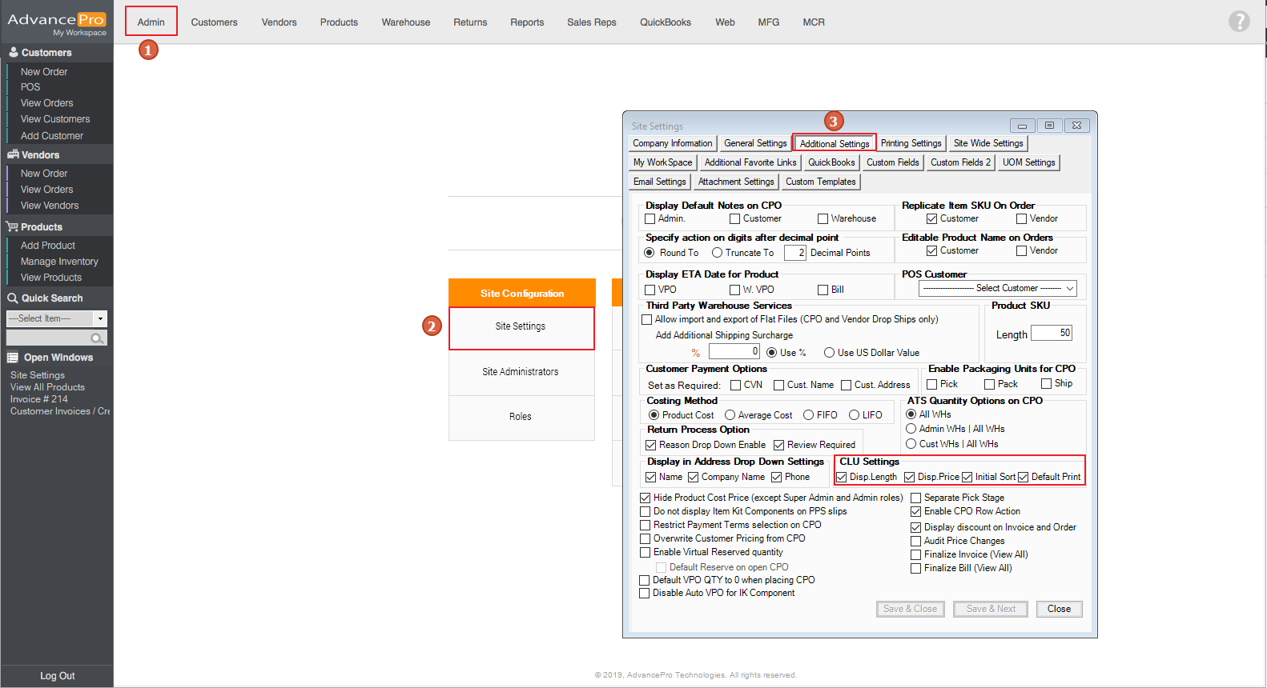Expand the Select Item quick search dropdown
The image size is (1267, 688).
(100, 318)
